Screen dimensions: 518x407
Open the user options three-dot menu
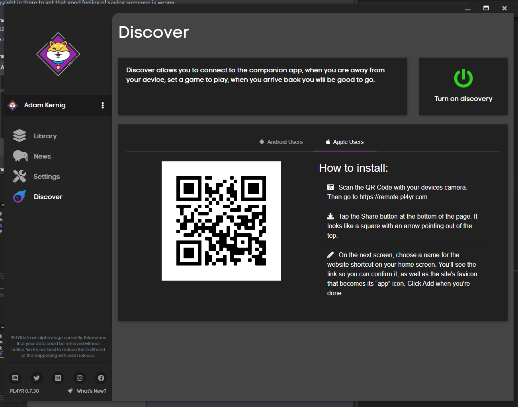coord(103,105)
